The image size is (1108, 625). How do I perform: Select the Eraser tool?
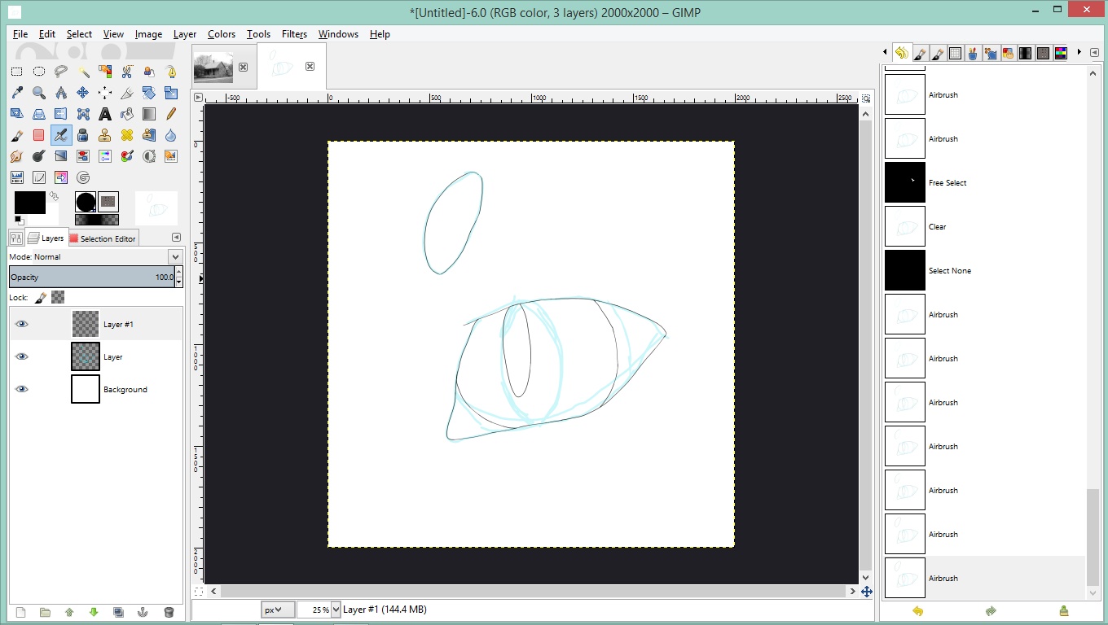coord(39,135)
